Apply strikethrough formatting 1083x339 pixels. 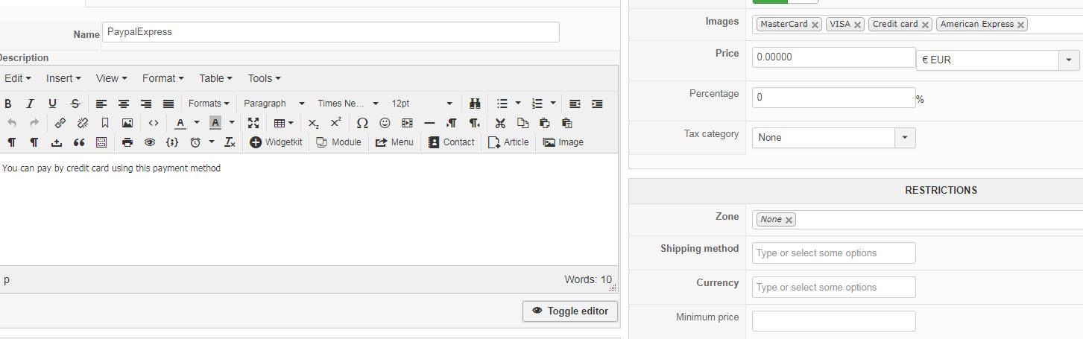75,104
